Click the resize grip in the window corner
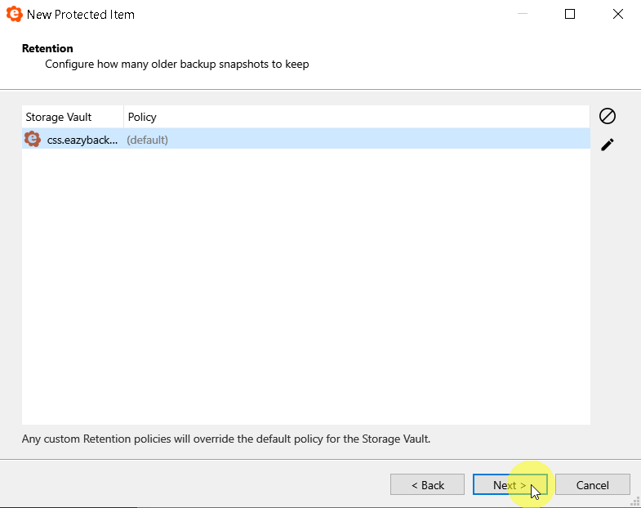The height and width of the screenshot is (508, 641). point(635,502)
